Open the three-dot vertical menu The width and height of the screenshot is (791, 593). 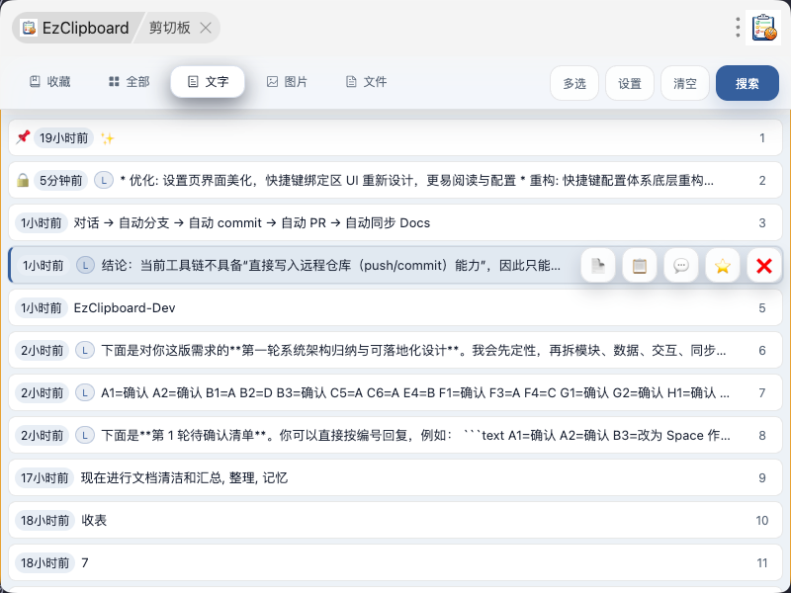point(738,28)
